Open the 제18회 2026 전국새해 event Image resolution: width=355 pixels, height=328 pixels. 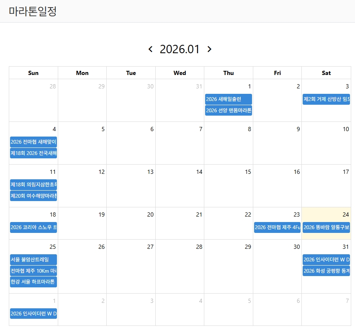click(33, 153)
